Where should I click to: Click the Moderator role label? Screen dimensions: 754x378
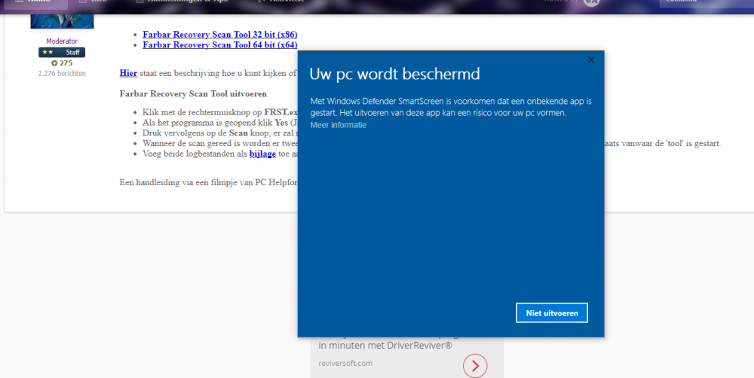click(62, 41)
